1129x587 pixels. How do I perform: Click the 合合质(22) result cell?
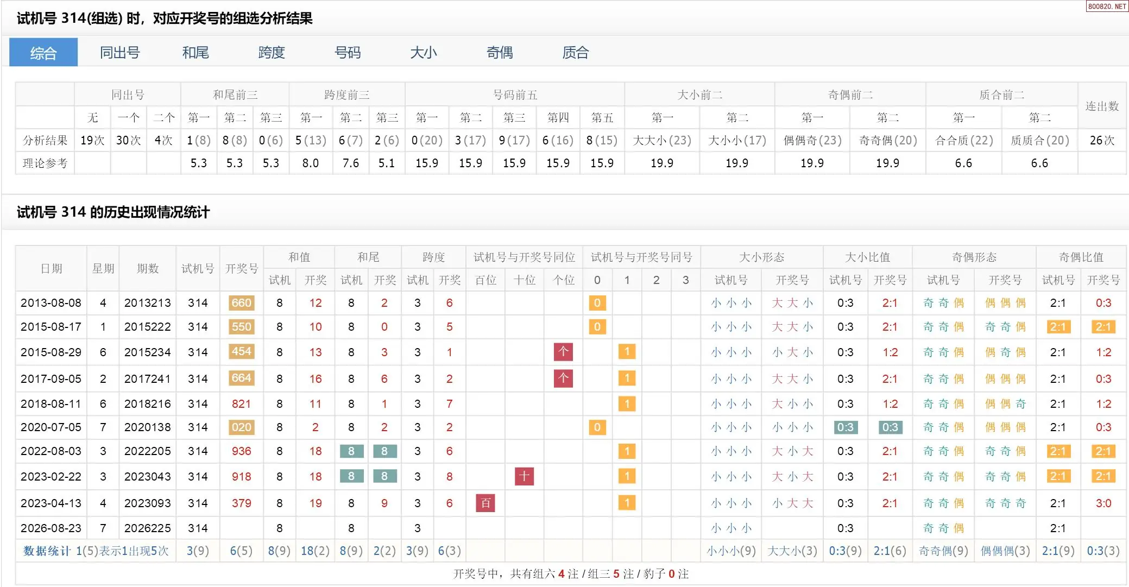(964, 141)
